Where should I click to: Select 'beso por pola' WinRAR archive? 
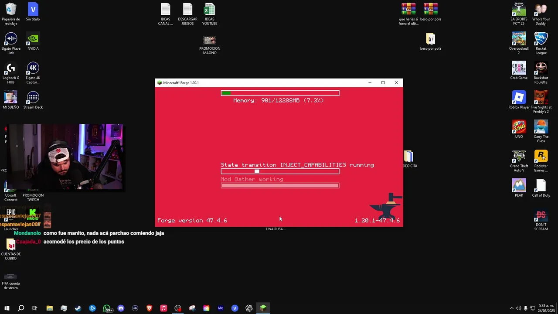tap(431, 12)
